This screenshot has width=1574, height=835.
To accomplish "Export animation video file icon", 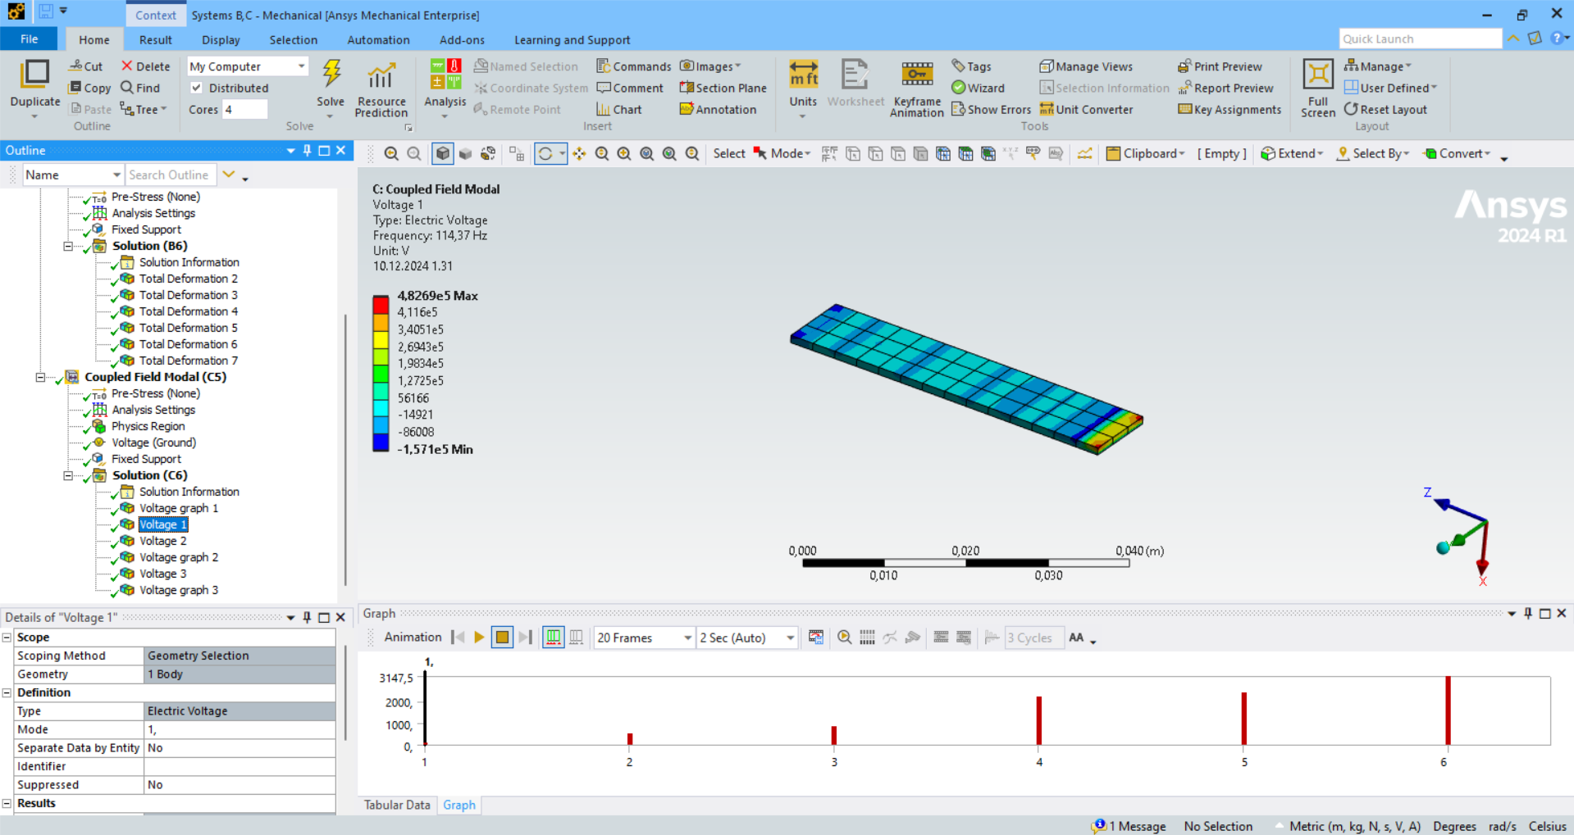I will [x=815, y=638].
